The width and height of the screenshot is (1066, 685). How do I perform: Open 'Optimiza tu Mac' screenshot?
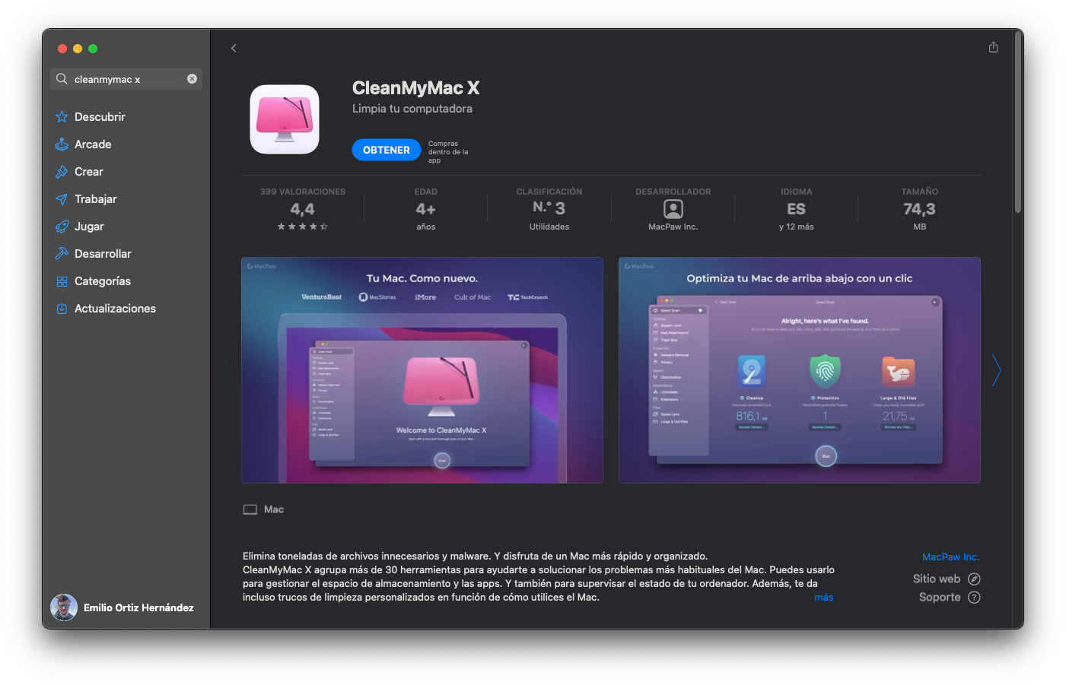800,370
